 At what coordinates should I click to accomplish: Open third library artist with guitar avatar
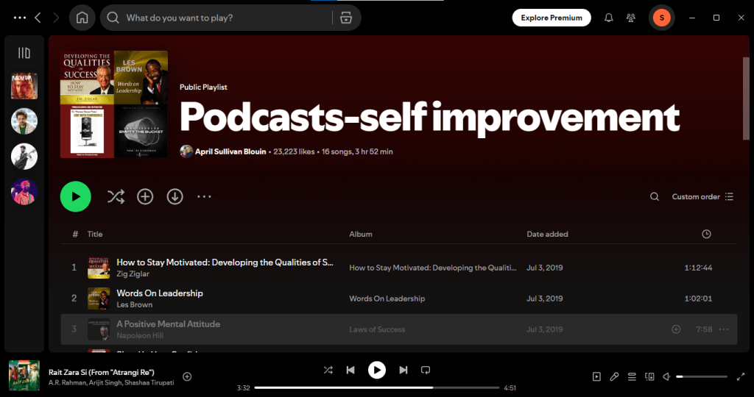click(x=24, y=157)
